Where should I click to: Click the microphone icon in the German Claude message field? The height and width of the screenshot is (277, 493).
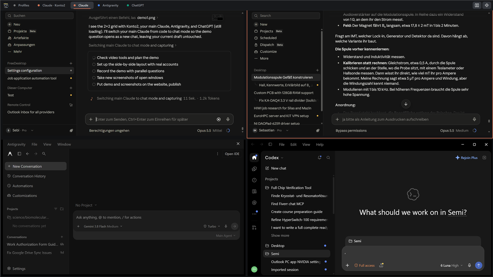click(228, 119)
